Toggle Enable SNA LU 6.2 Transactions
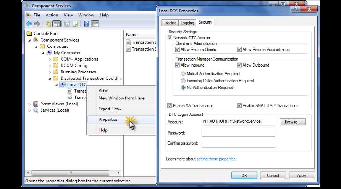 point(239,106)
